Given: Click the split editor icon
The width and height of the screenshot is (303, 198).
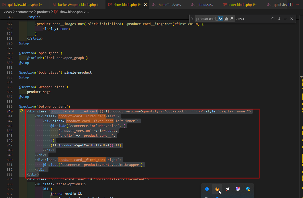Looking at the screenshot, I should [x=291, y=5].
